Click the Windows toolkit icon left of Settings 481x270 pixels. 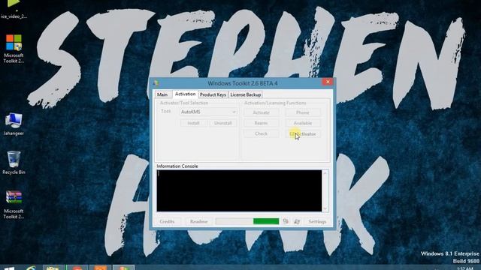pyautogui.click(x=297, y=221)
